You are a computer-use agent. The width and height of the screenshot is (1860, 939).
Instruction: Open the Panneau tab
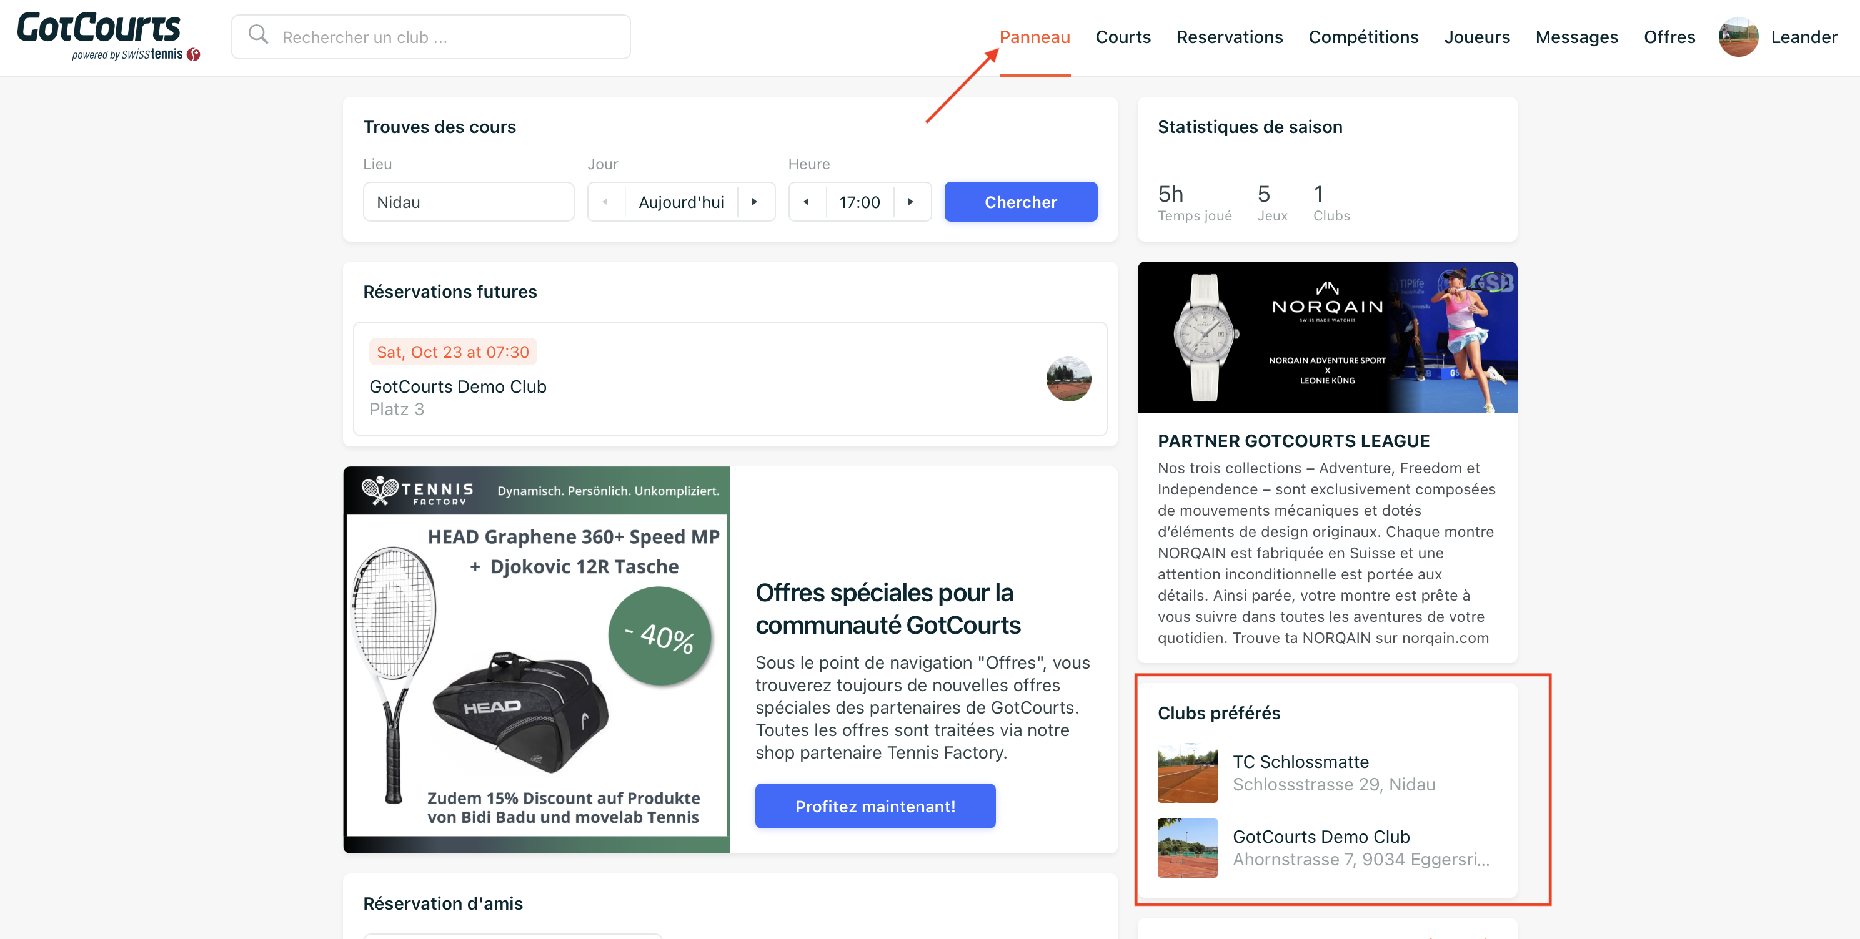pos(1034,37)
